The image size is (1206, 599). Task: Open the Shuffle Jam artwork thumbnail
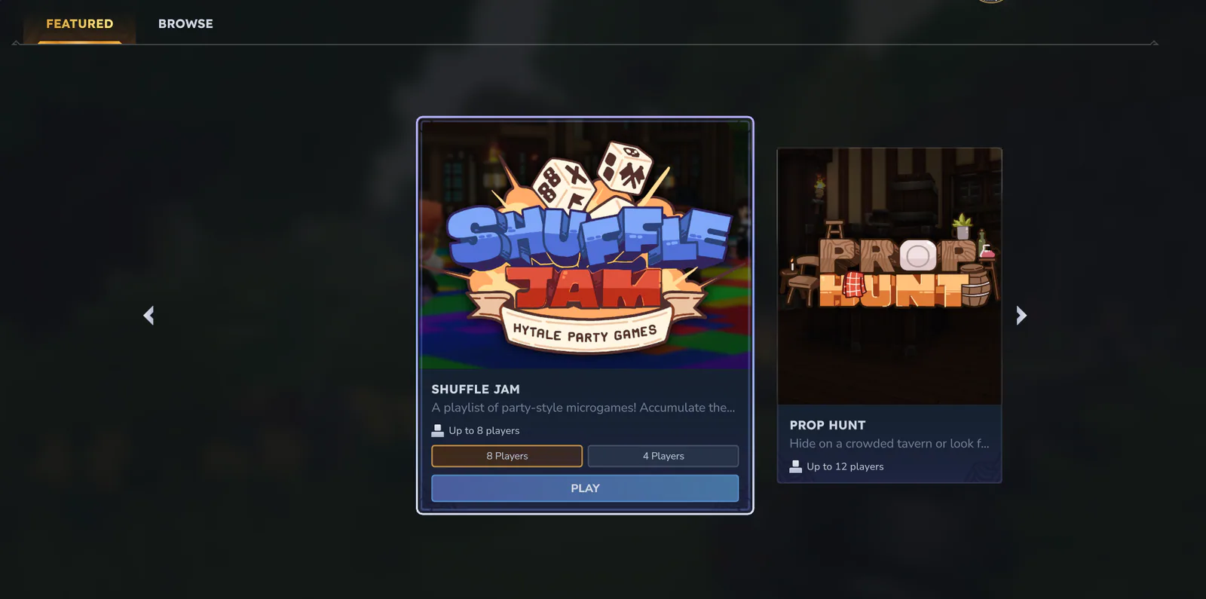tap(585, 245)
